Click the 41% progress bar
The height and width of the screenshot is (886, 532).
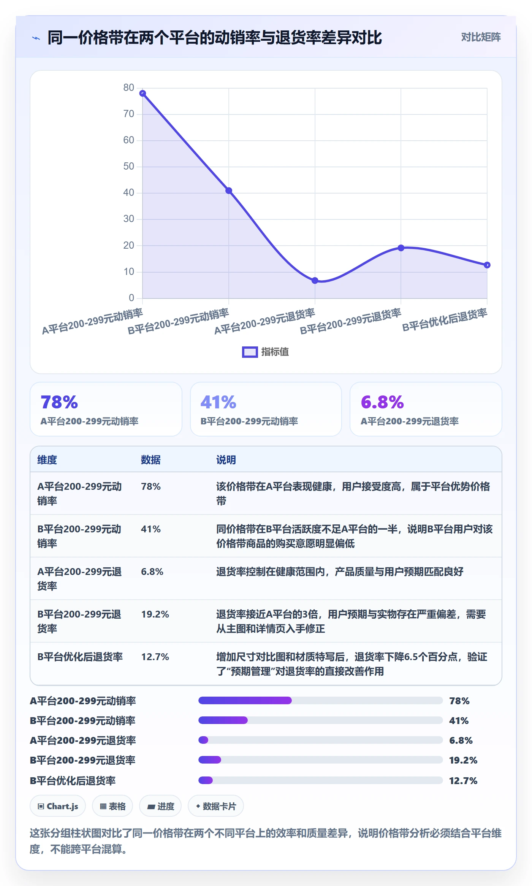[x=321, y=720]
